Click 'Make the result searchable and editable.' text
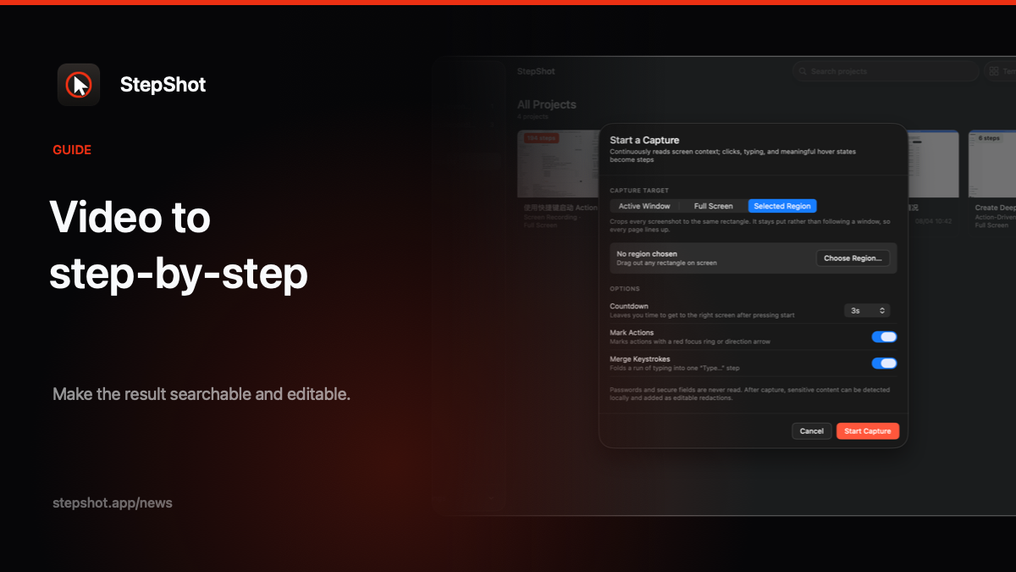The width and height of the screenshot is (1016, 572). pos(202,394)
